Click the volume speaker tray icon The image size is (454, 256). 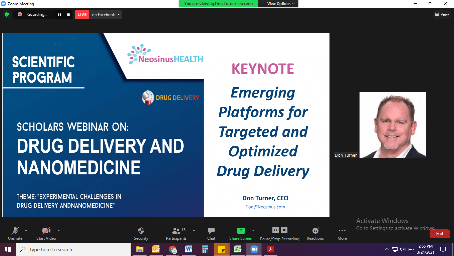403,249
